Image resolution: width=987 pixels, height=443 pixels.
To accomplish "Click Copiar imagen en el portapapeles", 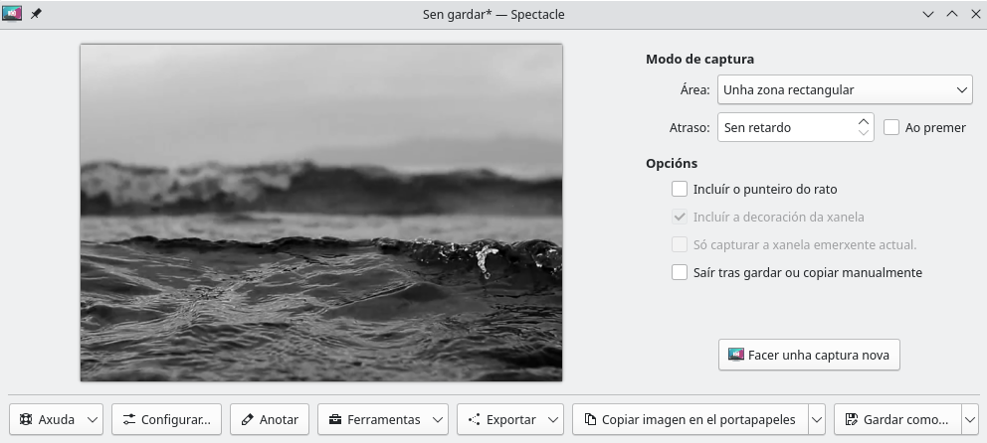I will point(690,419).
